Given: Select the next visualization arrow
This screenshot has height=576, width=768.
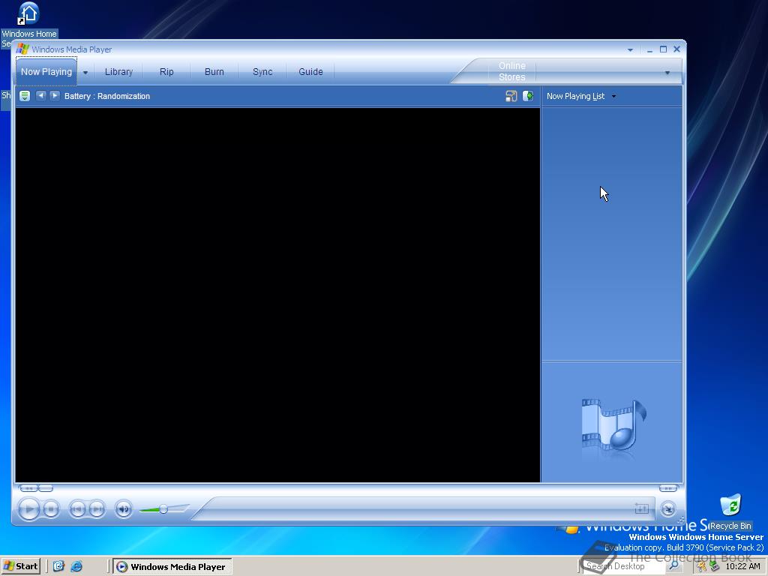Looking at the screenshot, I should point(55,95).
